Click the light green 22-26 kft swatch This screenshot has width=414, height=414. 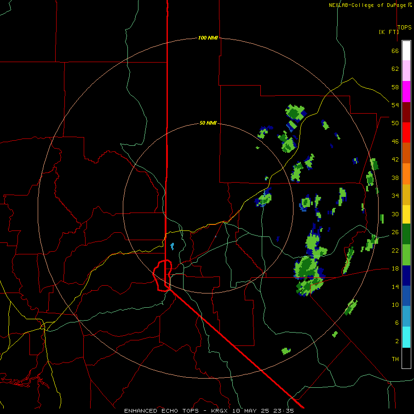point(406,255)
